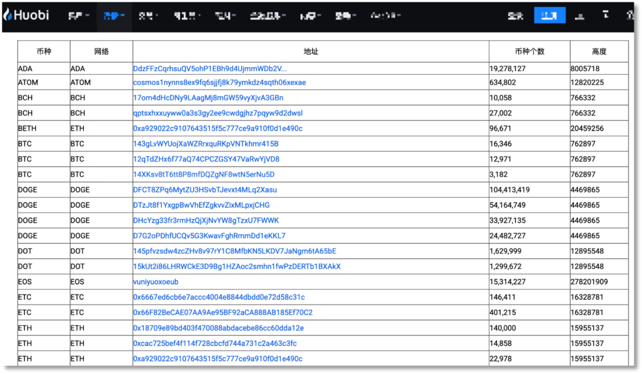Select the EOS amount 15,314,227
The image size is (642, 374).
tap(508, 281)
